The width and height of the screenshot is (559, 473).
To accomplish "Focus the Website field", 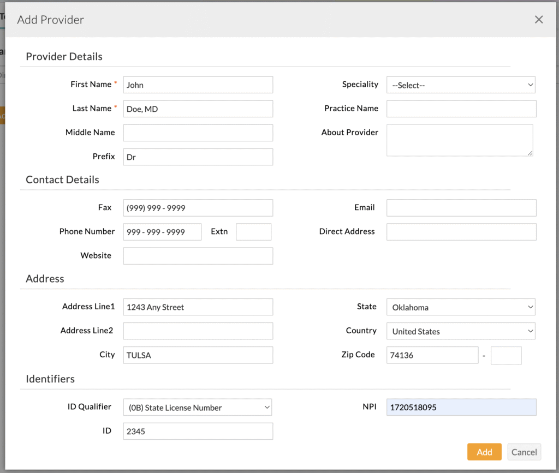I will (198, 256).
